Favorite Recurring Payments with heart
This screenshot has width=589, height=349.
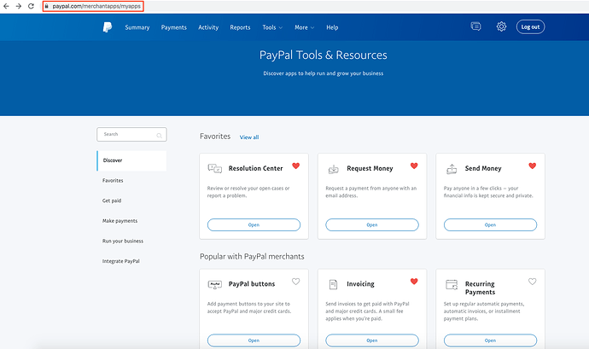coord(533,282)
